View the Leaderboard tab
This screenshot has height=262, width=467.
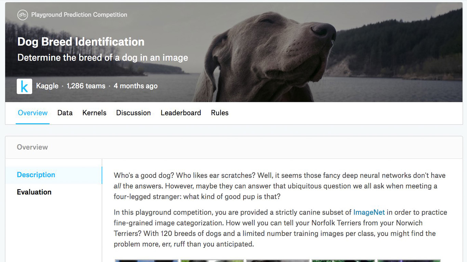tap(181, 113)
